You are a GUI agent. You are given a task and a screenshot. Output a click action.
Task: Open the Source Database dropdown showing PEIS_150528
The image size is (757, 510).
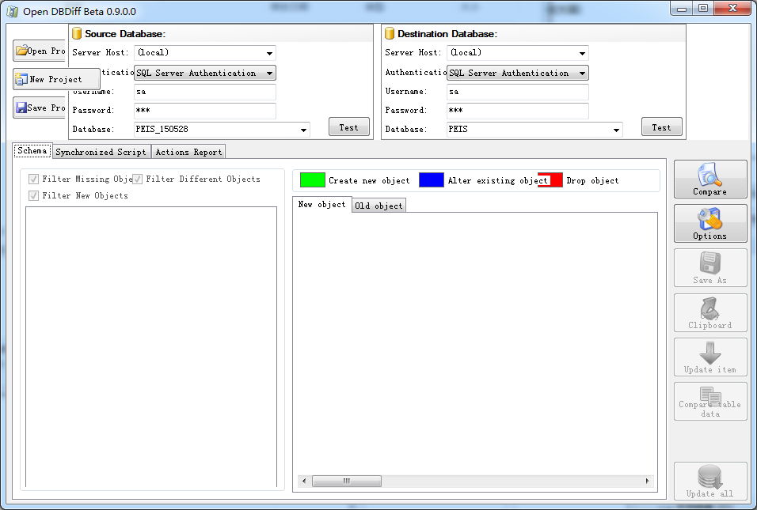coord(303,129)
